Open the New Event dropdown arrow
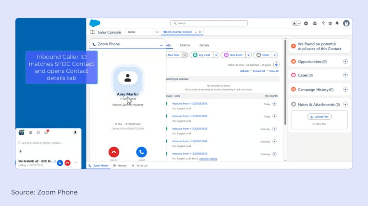This screenshot has height=206, width=368. 248,55
